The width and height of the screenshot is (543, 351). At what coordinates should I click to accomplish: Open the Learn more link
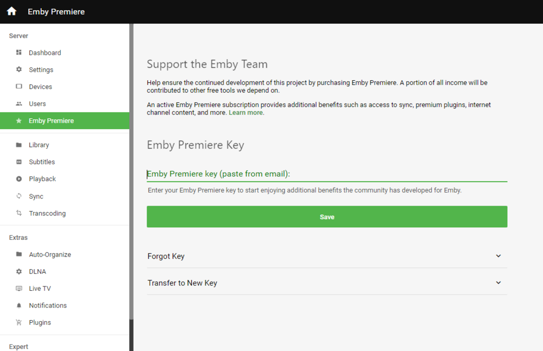(x=246, y=112)
